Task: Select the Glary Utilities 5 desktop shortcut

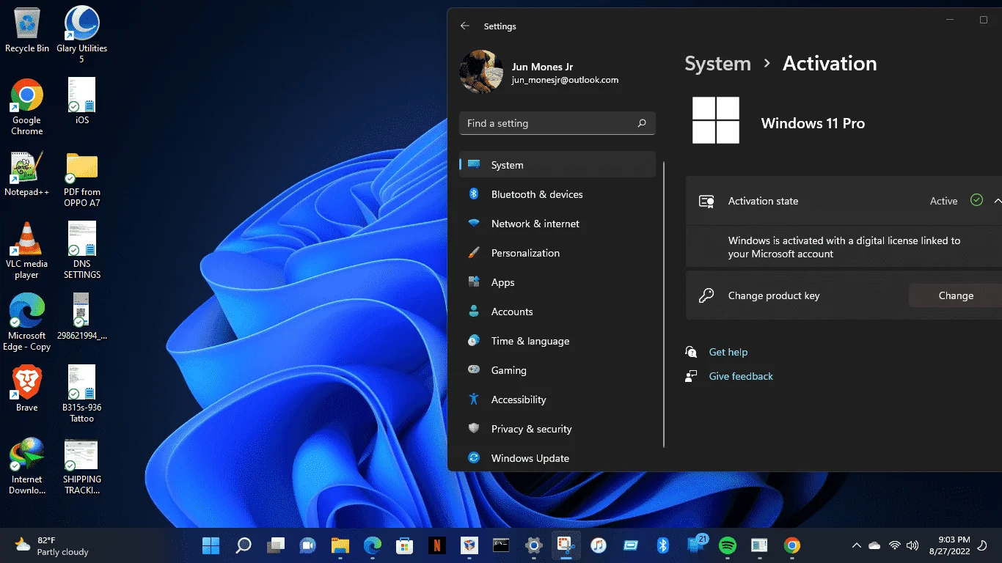Action: tap(82, 34)
